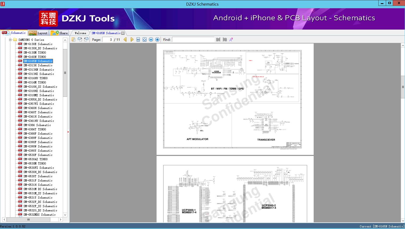This screenshot has height=229, width=405.
Task: Switch to the Layout tab
Action: pyautogui.click(x=38, y=33)
